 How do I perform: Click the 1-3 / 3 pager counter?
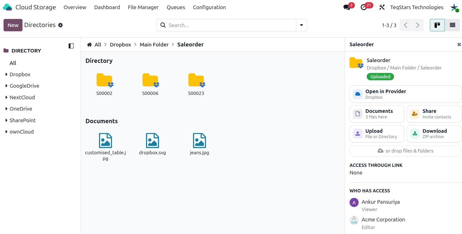(389, 25)
